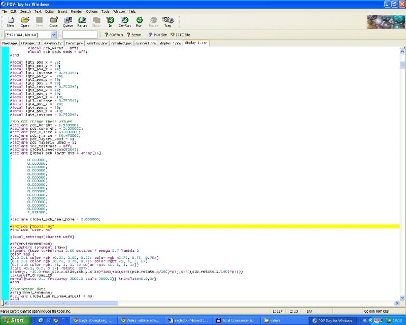Select the POV-Ray for Windows taskbar button
Image resolution: width=406 pixels, height=325 pixels.
pos(332,320)
